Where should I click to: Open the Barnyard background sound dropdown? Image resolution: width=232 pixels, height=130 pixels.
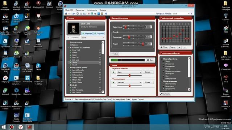129,82
